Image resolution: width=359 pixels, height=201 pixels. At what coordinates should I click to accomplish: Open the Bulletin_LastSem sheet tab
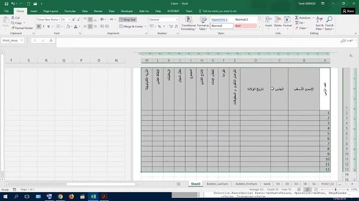pos(217,184)
